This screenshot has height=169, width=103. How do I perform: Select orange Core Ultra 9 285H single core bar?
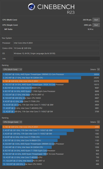(51, 127)
